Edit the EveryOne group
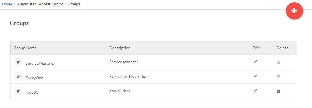The height and width of the screenshot is (108, 312). (x=255, y=76)
